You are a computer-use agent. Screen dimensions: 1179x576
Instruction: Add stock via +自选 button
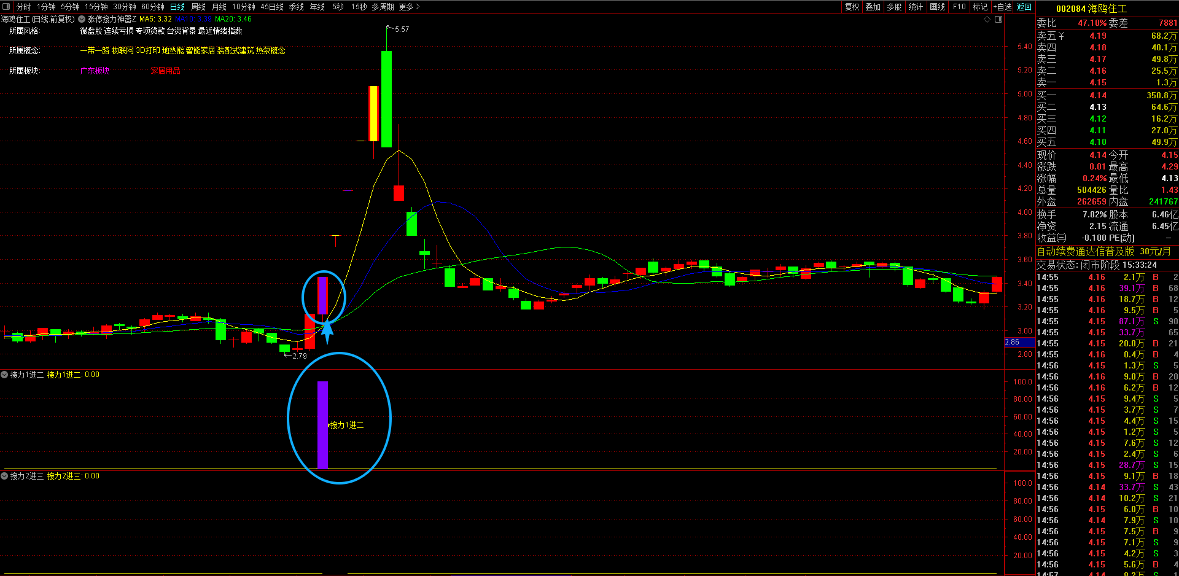coord(1002,7)
